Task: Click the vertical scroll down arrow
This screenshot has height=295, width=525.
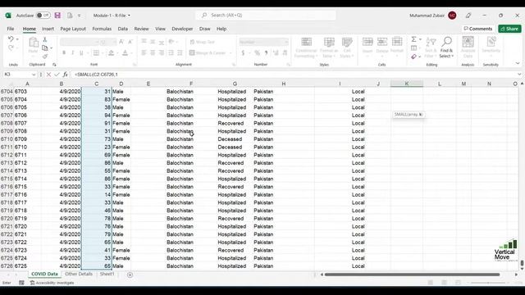Action: click(x=522, y=268)
